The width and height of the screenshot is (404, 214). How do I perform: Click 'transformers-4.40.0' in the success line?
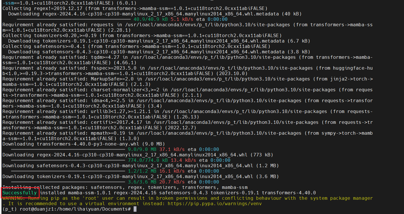(x=289, y=193)
